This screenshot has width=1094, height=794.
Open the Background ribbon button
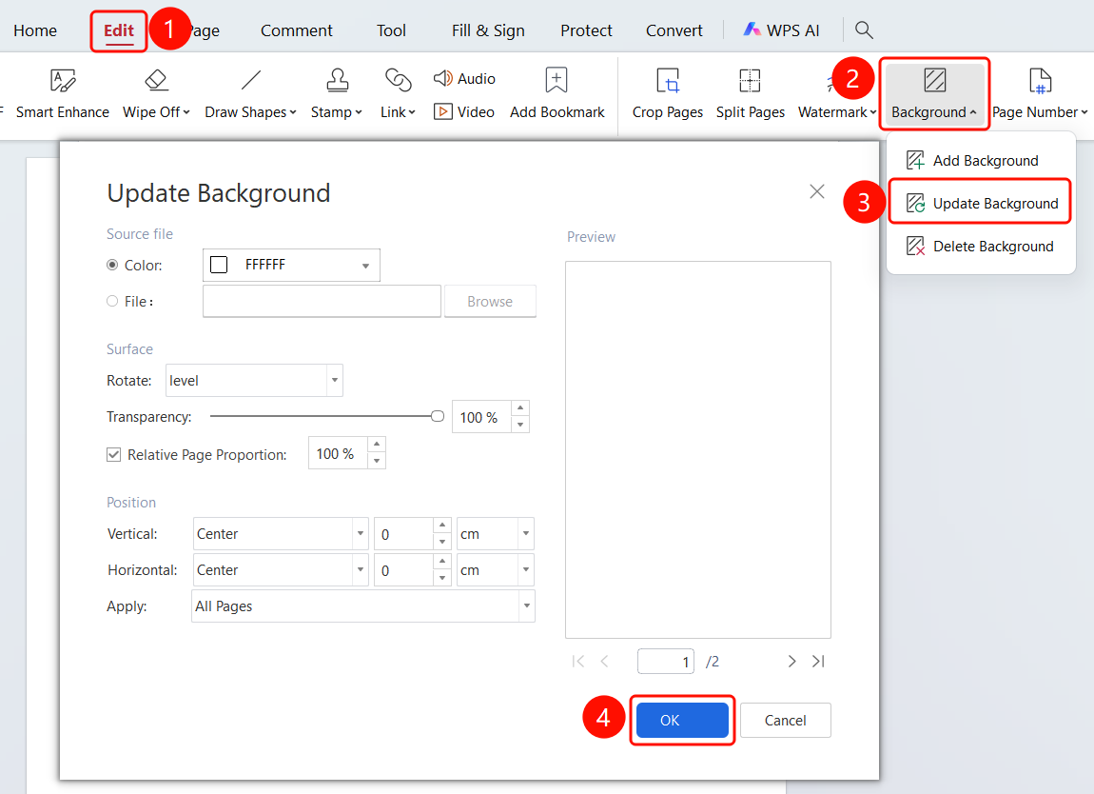coord(934,94)
